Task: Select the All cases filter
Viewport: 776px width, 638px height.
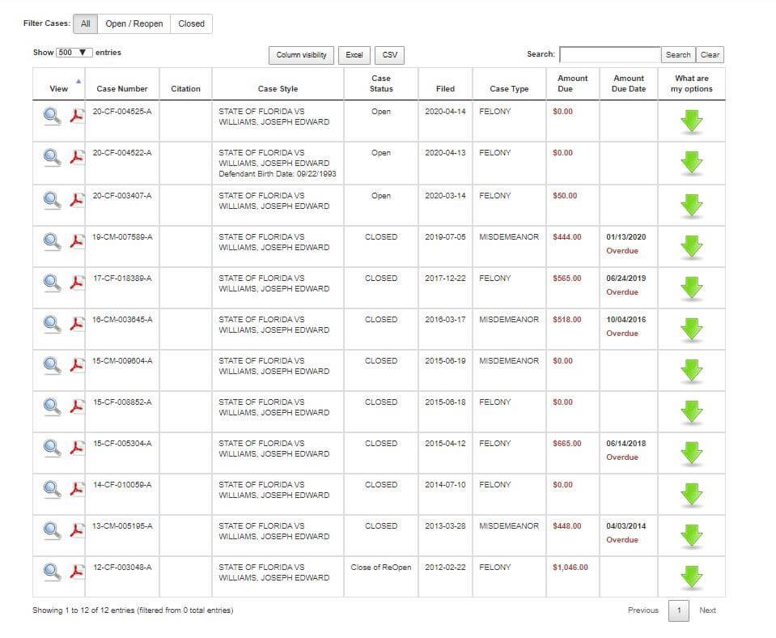Action: [85, 23]
